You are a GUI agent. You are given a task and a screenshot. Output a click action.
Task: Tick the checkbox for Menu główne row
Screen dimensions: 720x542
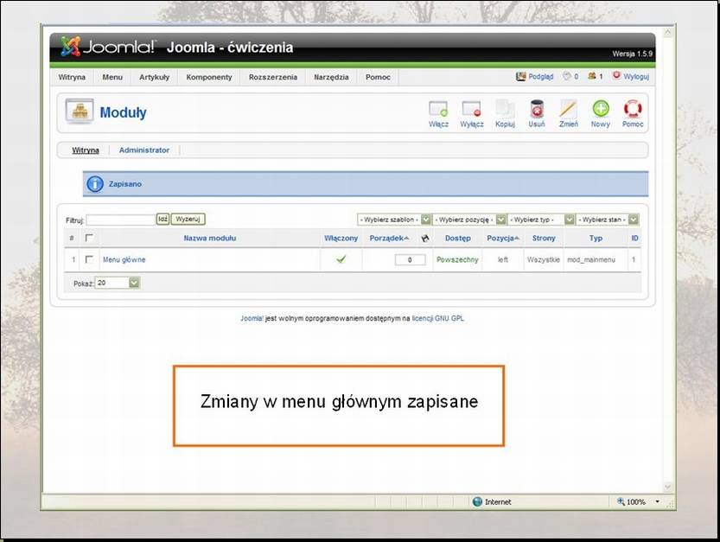coord(88,259)
